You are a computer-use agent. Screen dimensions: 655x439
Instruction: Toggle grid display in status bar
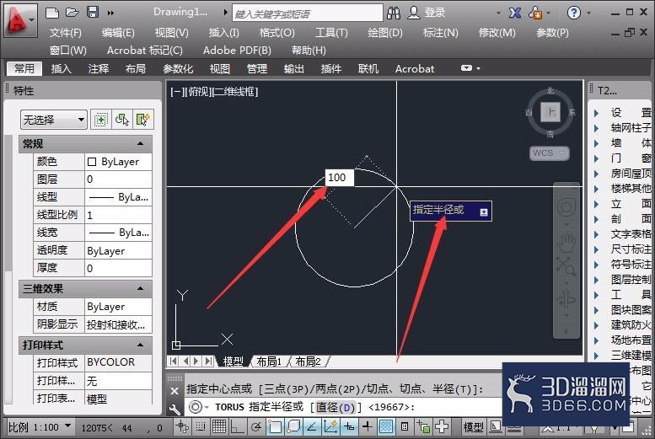pos(219,426)
